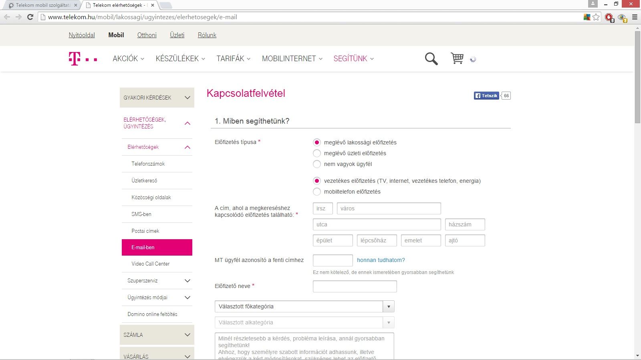
Task: Expand the AKCIÓK menu
Action: tap(128, 58)
